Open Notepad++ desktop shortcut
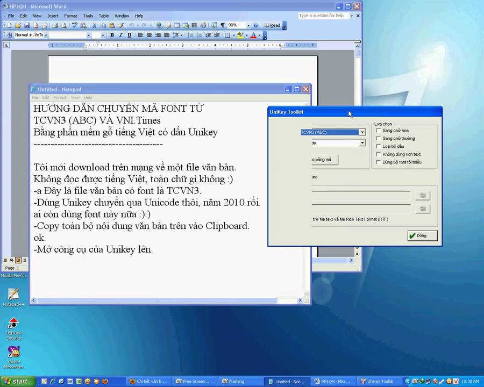Viewport: 484px width, 387px height. tap(13, 297)
